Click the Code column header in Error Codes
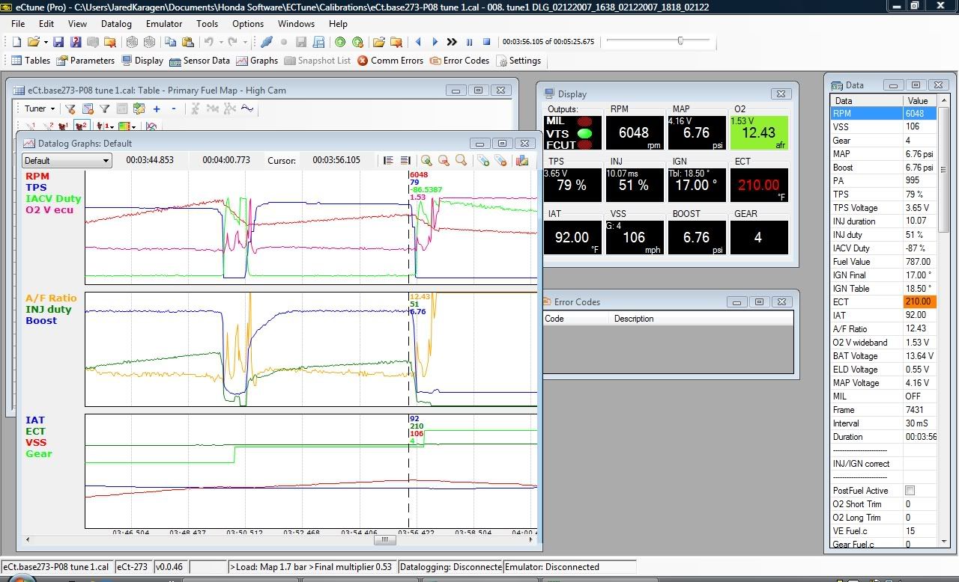The width and height of the screenshot is (959, 582). (x=575, y=319)
